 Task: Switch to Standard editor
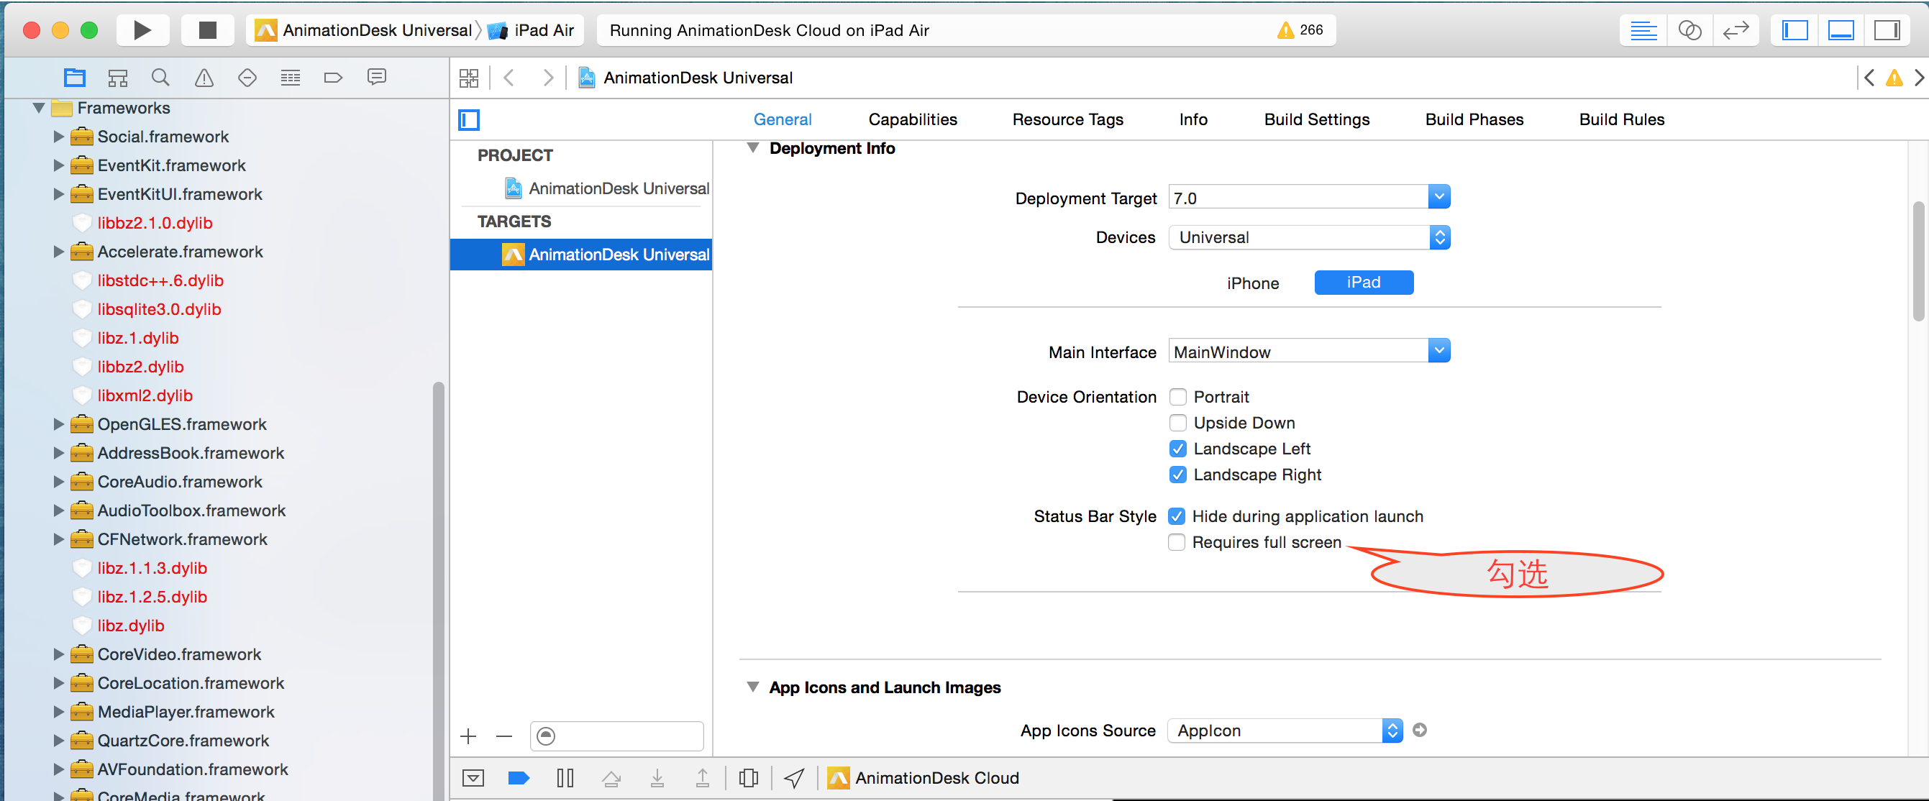1643,30
